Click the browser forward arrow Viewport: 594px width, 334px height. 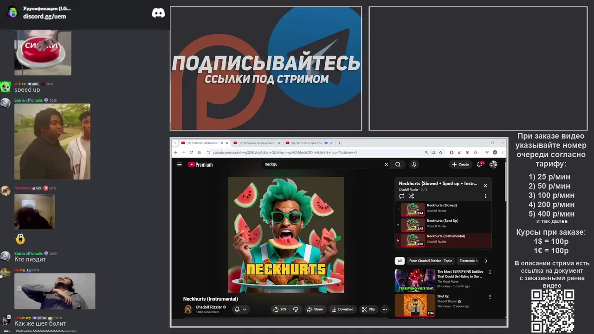(x=183, y=152)
